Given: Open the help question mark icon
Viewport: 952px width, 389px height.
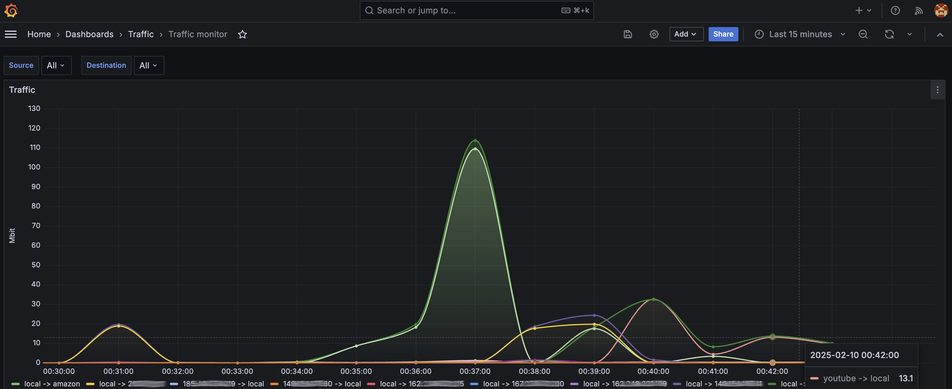Looking at the screenshot, I should [x=895, y=10].
